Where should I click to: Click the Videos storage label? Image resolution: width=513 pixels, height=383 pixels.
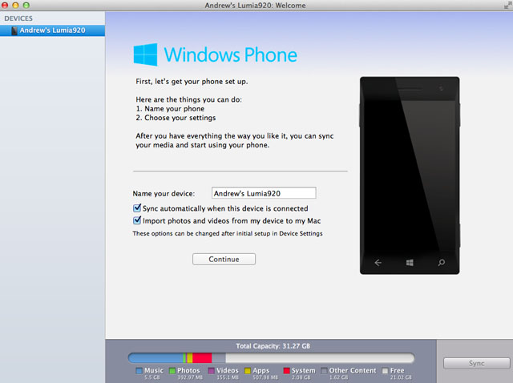pyautogui.click(x=228, y=370)
